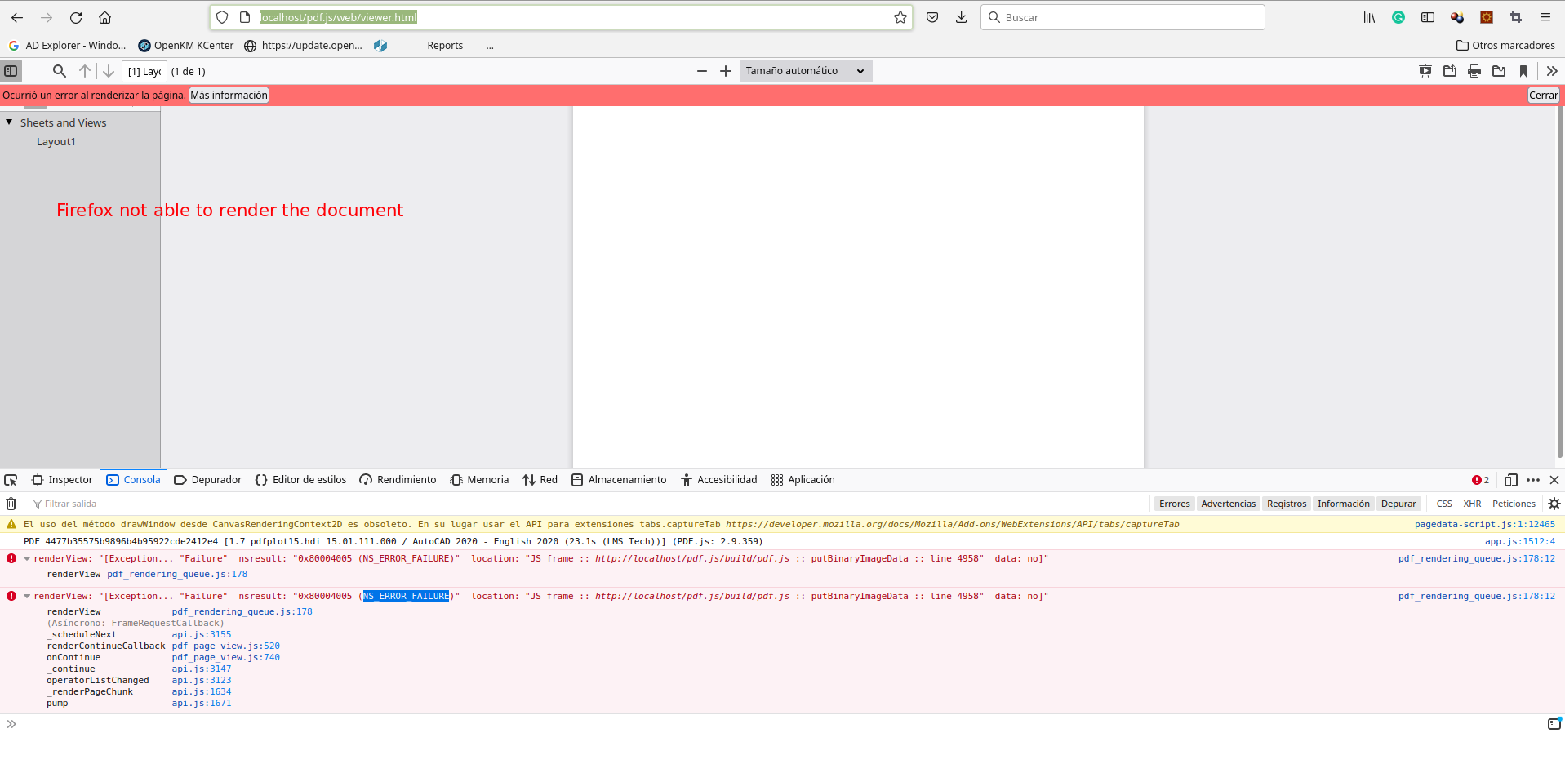Switch to the Inspector tab
1565x764 pixels.
click(62, 480)
